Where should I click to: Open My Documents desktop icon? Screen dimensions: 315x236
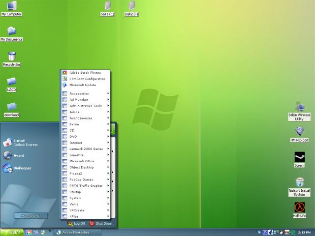pos(11,34)
